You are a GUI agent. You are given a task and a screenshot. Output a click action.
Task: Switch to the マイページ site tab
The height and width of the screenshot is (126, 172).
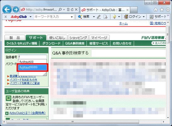(99, 38)
